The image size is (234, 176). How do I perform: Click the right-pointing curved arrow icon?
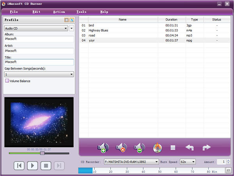[206, 148]
